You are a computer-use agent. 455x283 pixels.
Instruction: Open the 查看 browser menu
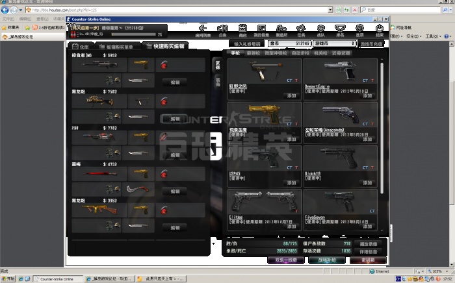pos(42,19)
